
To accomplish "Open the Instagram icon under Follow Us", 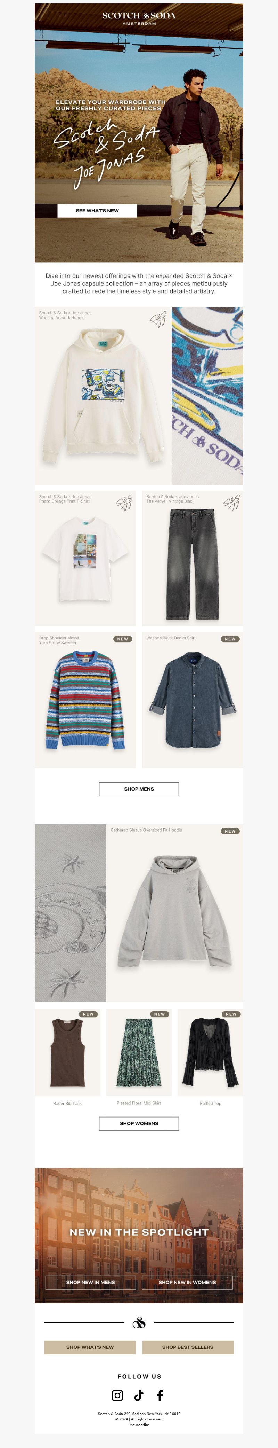I will 118,1395.
